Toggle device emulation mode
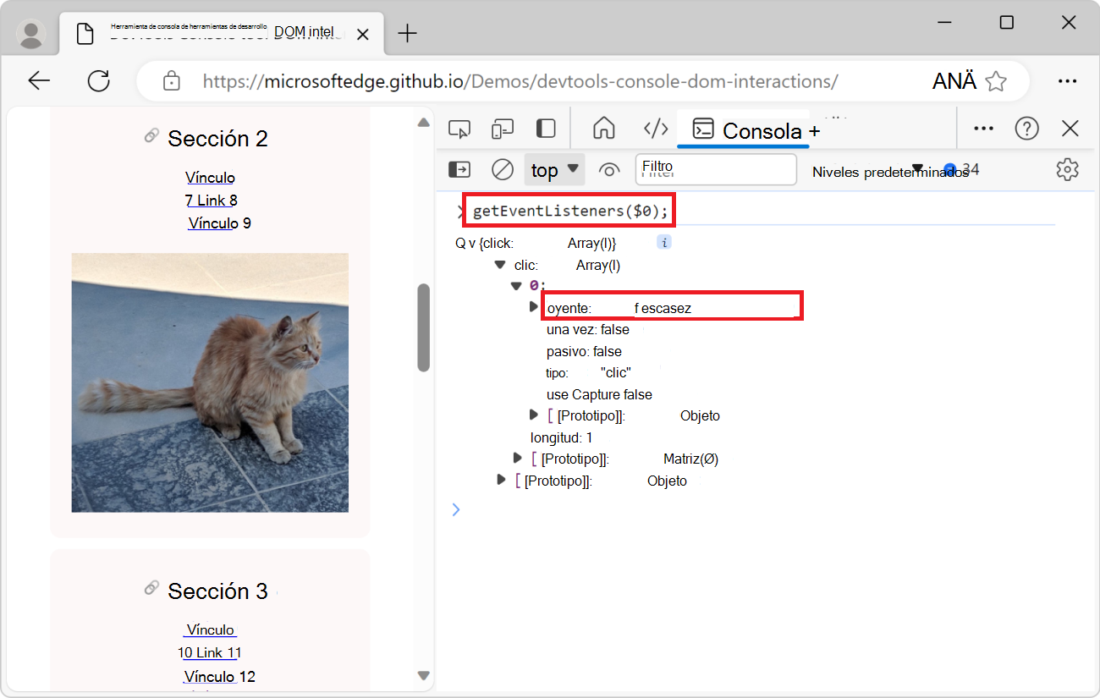This screenshot has width=1100, height=698. pyautogui.click(x=502, y=128)
